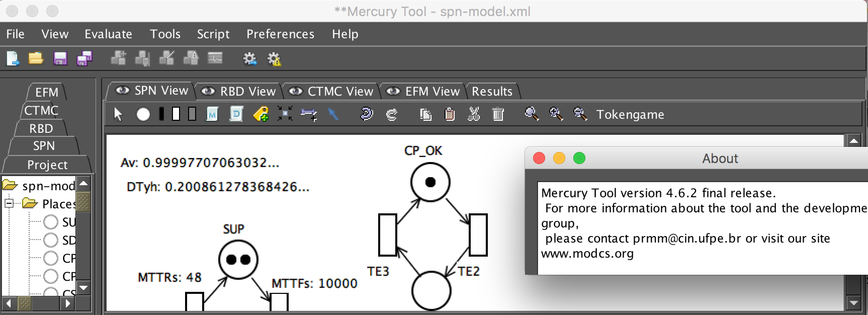Click the SUP place with two tokens

(x=238, y=260)
